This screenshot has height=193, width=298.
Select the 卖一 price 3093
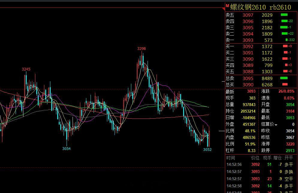pos(248,40)
